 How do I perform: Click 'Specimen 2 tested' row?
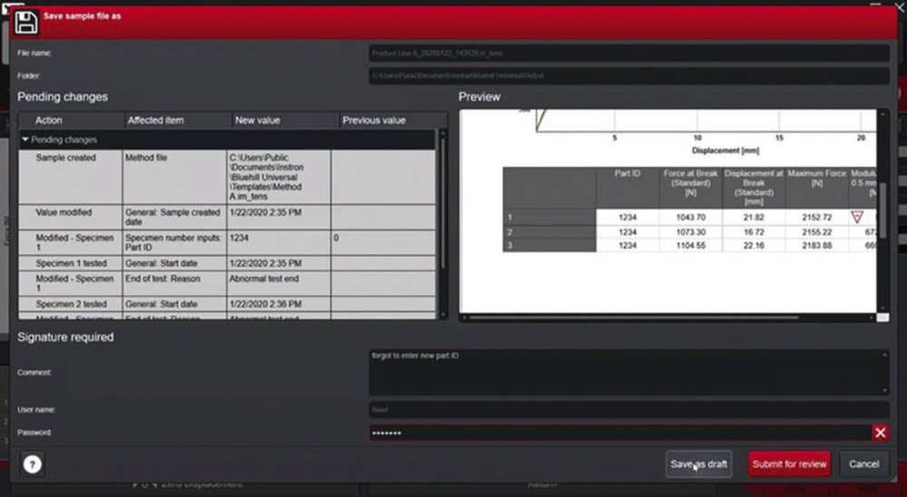[227, 304]
